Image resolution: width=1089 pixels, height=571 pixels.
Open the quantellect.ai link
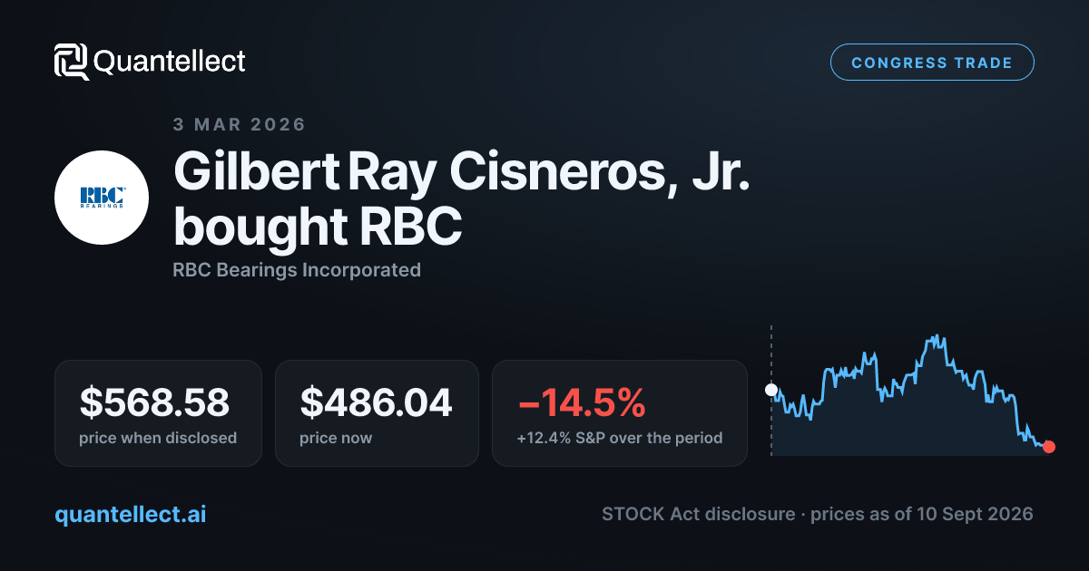click(131, 514)
